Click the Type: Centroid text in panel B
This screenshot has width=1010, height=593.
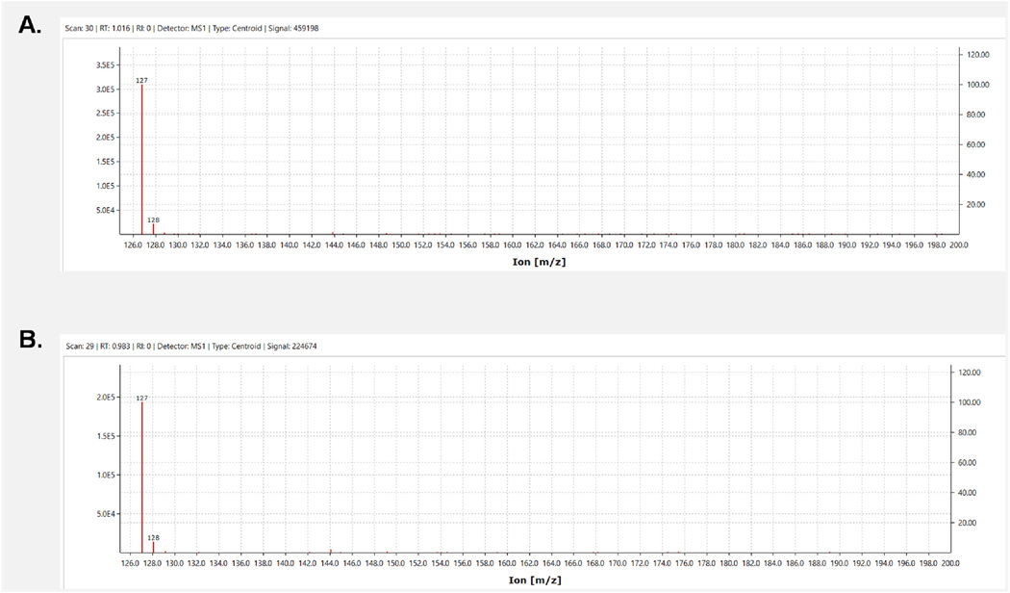[x=237, y=347]
